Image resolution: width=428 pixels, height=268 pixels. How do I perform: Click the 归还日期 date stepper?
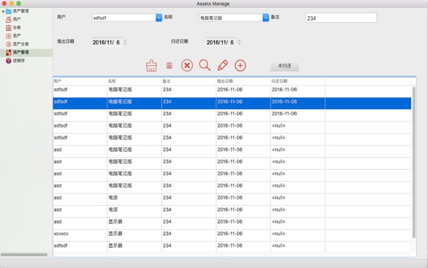point(239,42)
